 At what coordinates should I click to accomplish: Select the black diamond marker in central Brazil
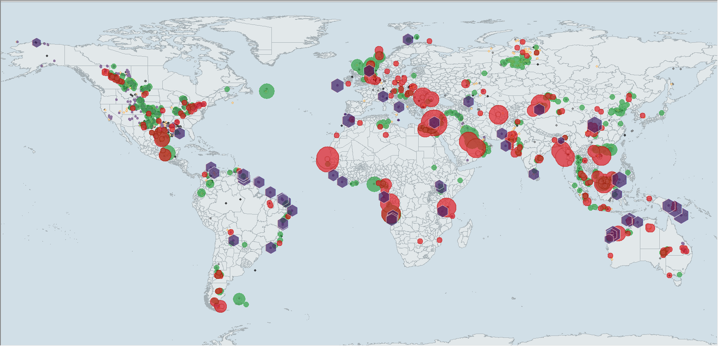226,203
